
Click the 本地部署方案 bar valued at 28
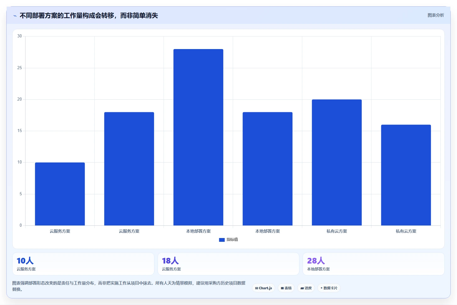(198, 137)
